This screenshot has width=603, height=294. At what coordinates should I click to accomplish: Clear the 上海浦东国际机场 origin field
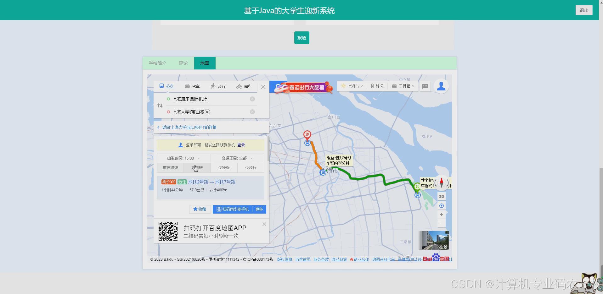pos(252,99)
